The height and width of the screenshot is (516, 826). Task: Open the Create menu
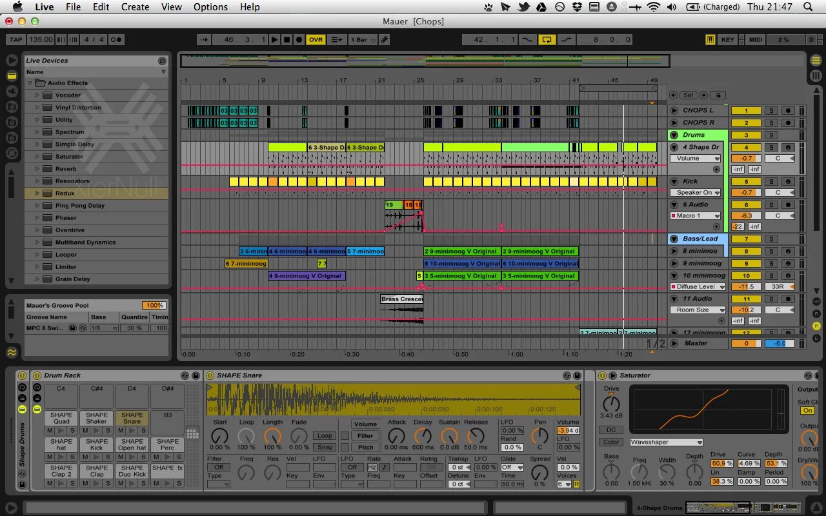pos(136,7)
